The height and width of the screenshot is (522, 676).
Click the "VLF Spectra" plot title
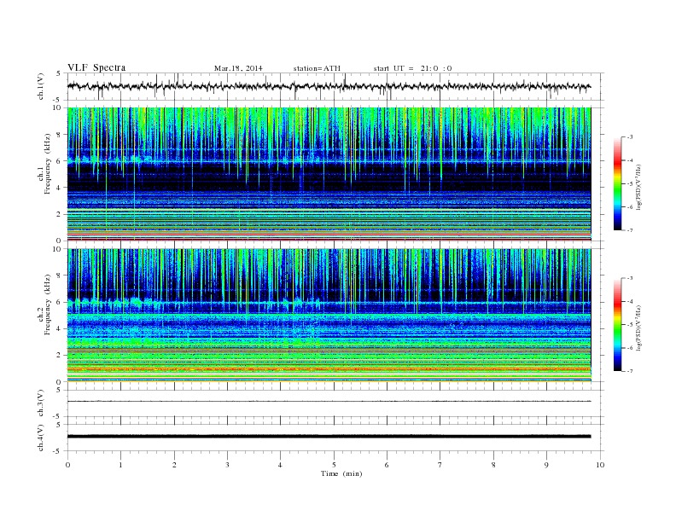96,67
